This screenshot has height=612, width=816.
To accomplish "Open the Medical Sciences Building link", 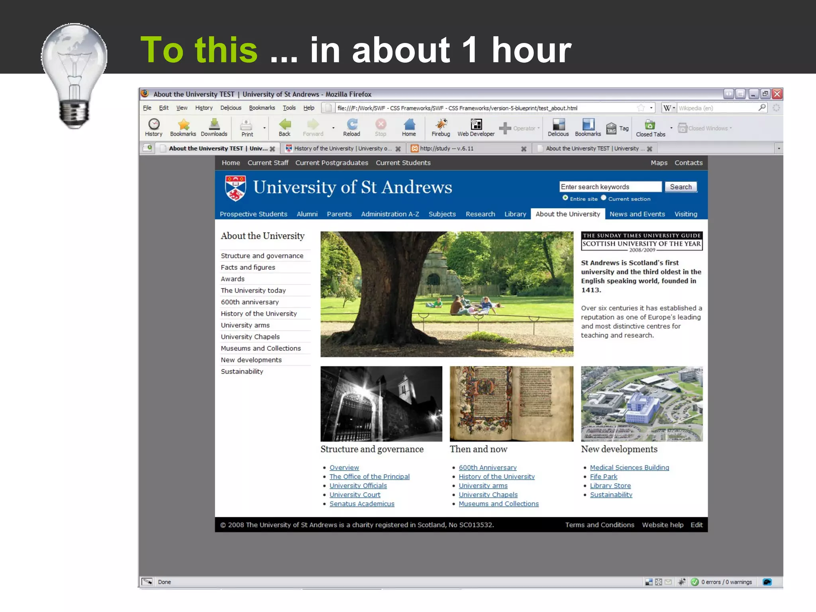I will (x=629, y=467).
